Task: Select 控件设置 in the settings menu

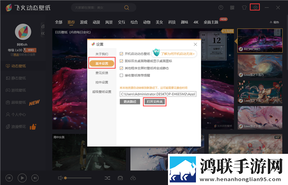Action: (102, 82)
